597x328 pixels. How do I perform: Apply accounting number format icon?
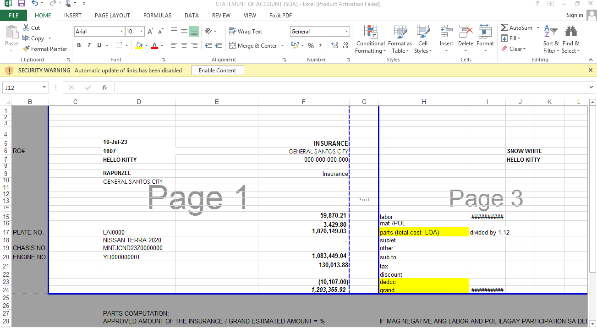coord(294,45)
